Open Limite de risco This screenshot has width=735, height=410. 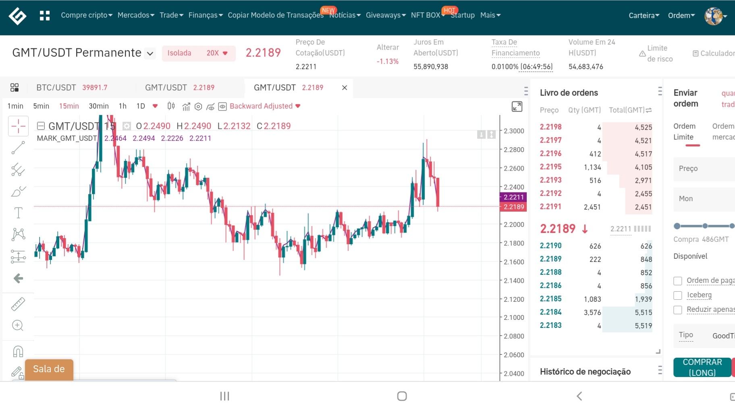(x=656, y=54)
